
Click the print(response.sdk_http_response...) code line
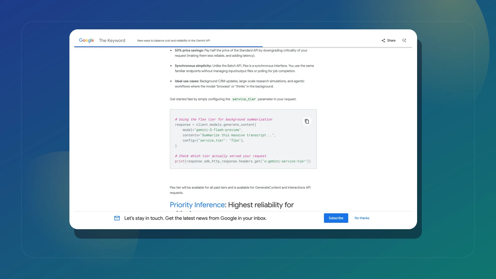[243, 161]
